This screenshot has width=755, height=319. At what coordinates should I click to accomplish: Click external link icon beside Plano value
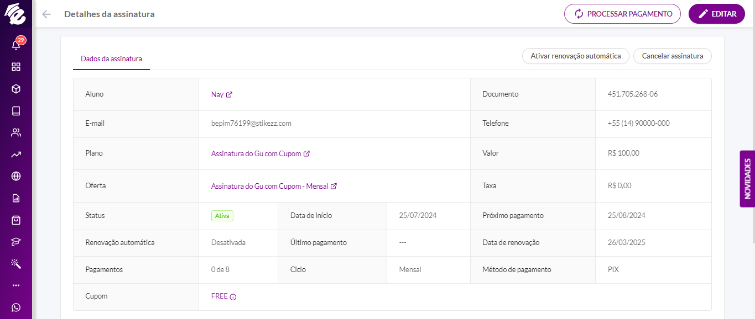coord(307,154)
